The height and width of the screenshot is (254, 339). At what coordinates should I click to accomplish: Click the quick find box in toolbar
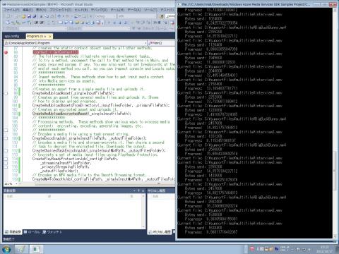(170, 16)
